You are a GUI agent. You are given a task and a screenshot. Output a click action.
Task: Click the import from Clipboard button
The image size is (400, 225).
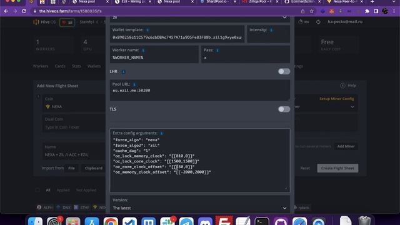click(93, 168)
